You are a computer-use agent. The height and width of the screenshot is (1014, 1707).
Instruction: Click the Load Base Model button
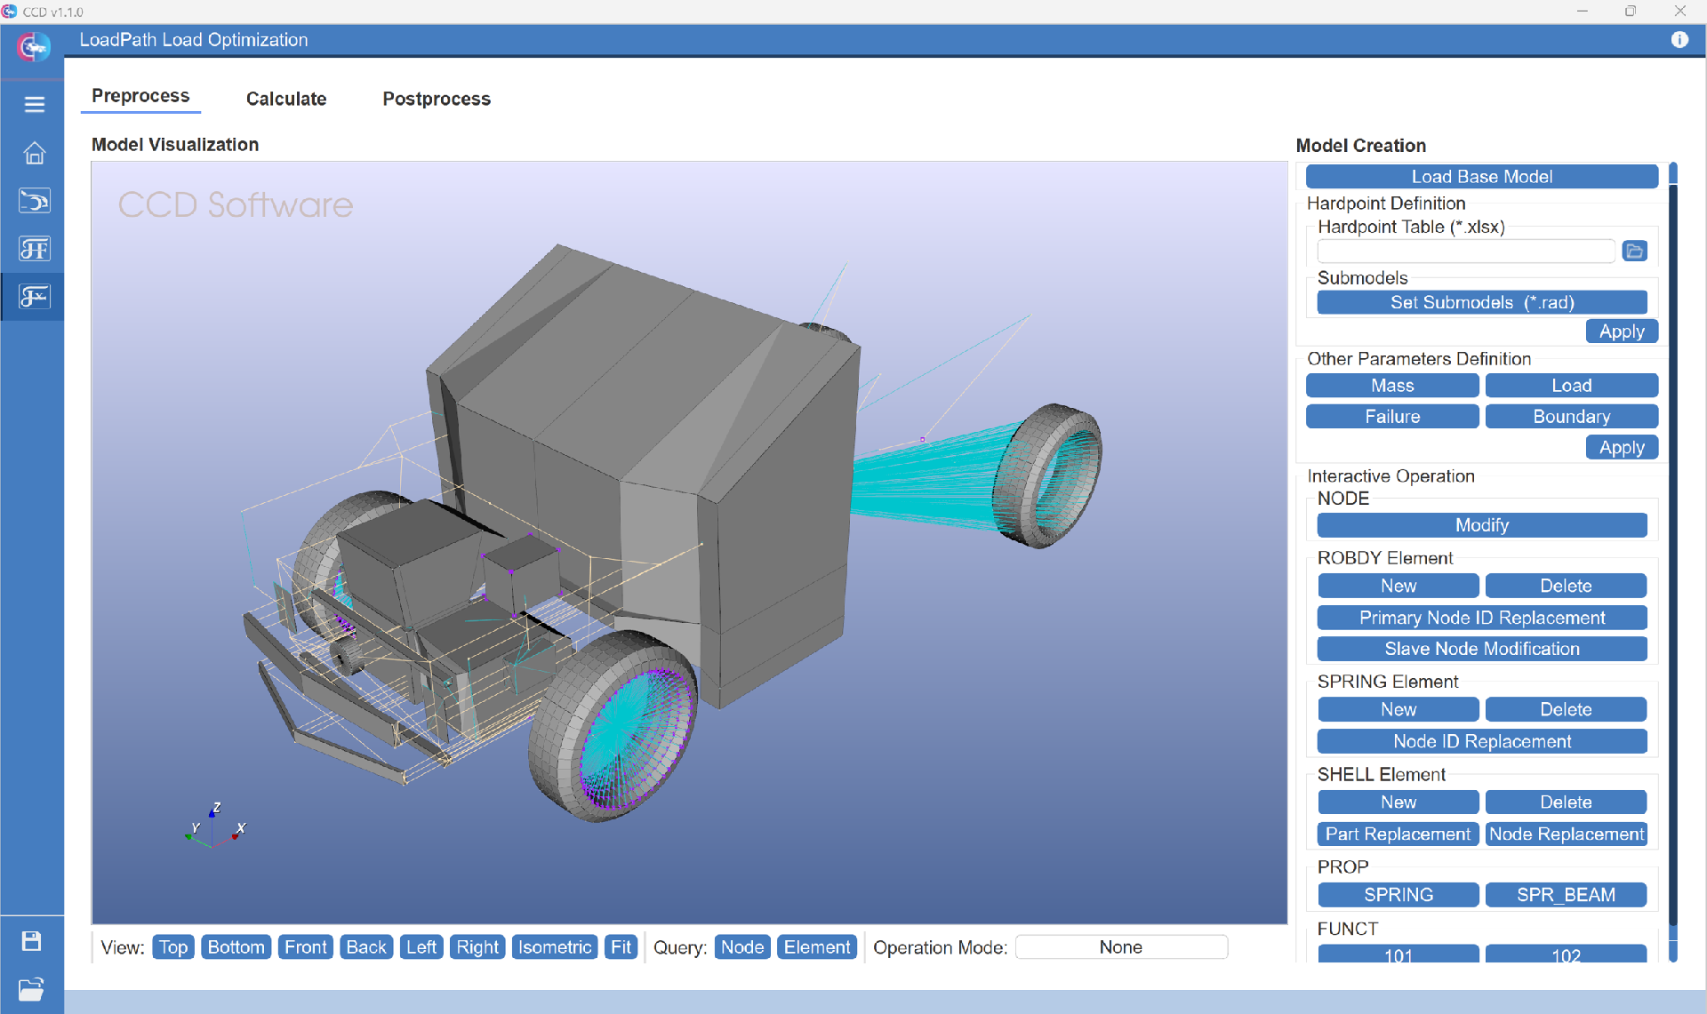click(1481, 177)
